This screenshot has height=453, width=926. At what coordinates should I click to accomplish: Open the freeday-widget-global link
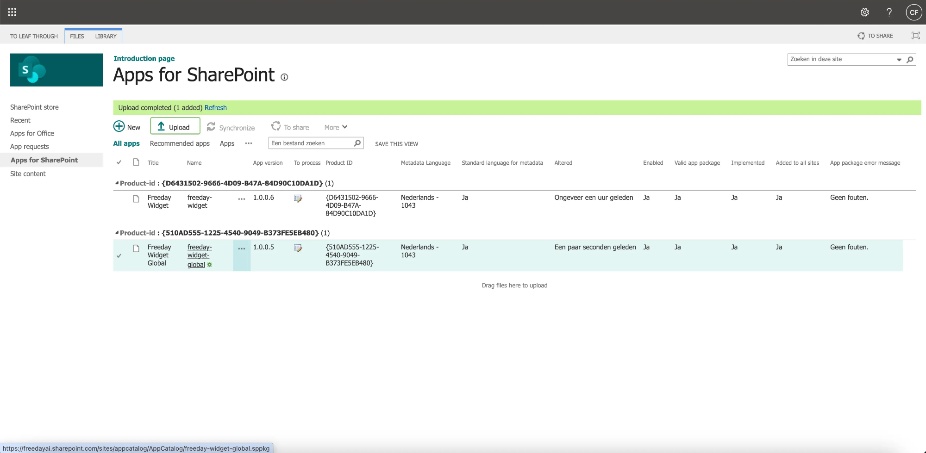tap(199, 256)
